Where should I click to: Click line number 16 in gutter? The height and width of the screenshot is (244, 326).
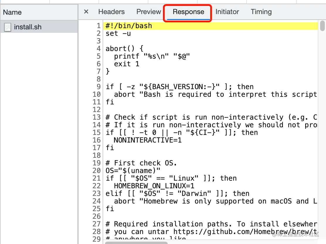click(97, 140)
